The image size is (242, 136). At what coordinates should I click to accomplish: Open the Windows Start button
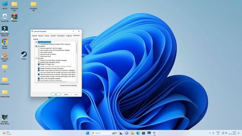tap(87, 133)
